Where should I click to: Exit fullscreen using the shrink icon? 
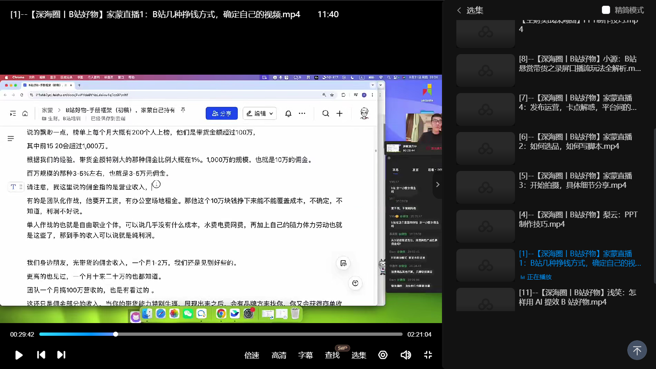click(x=428, y=355)
